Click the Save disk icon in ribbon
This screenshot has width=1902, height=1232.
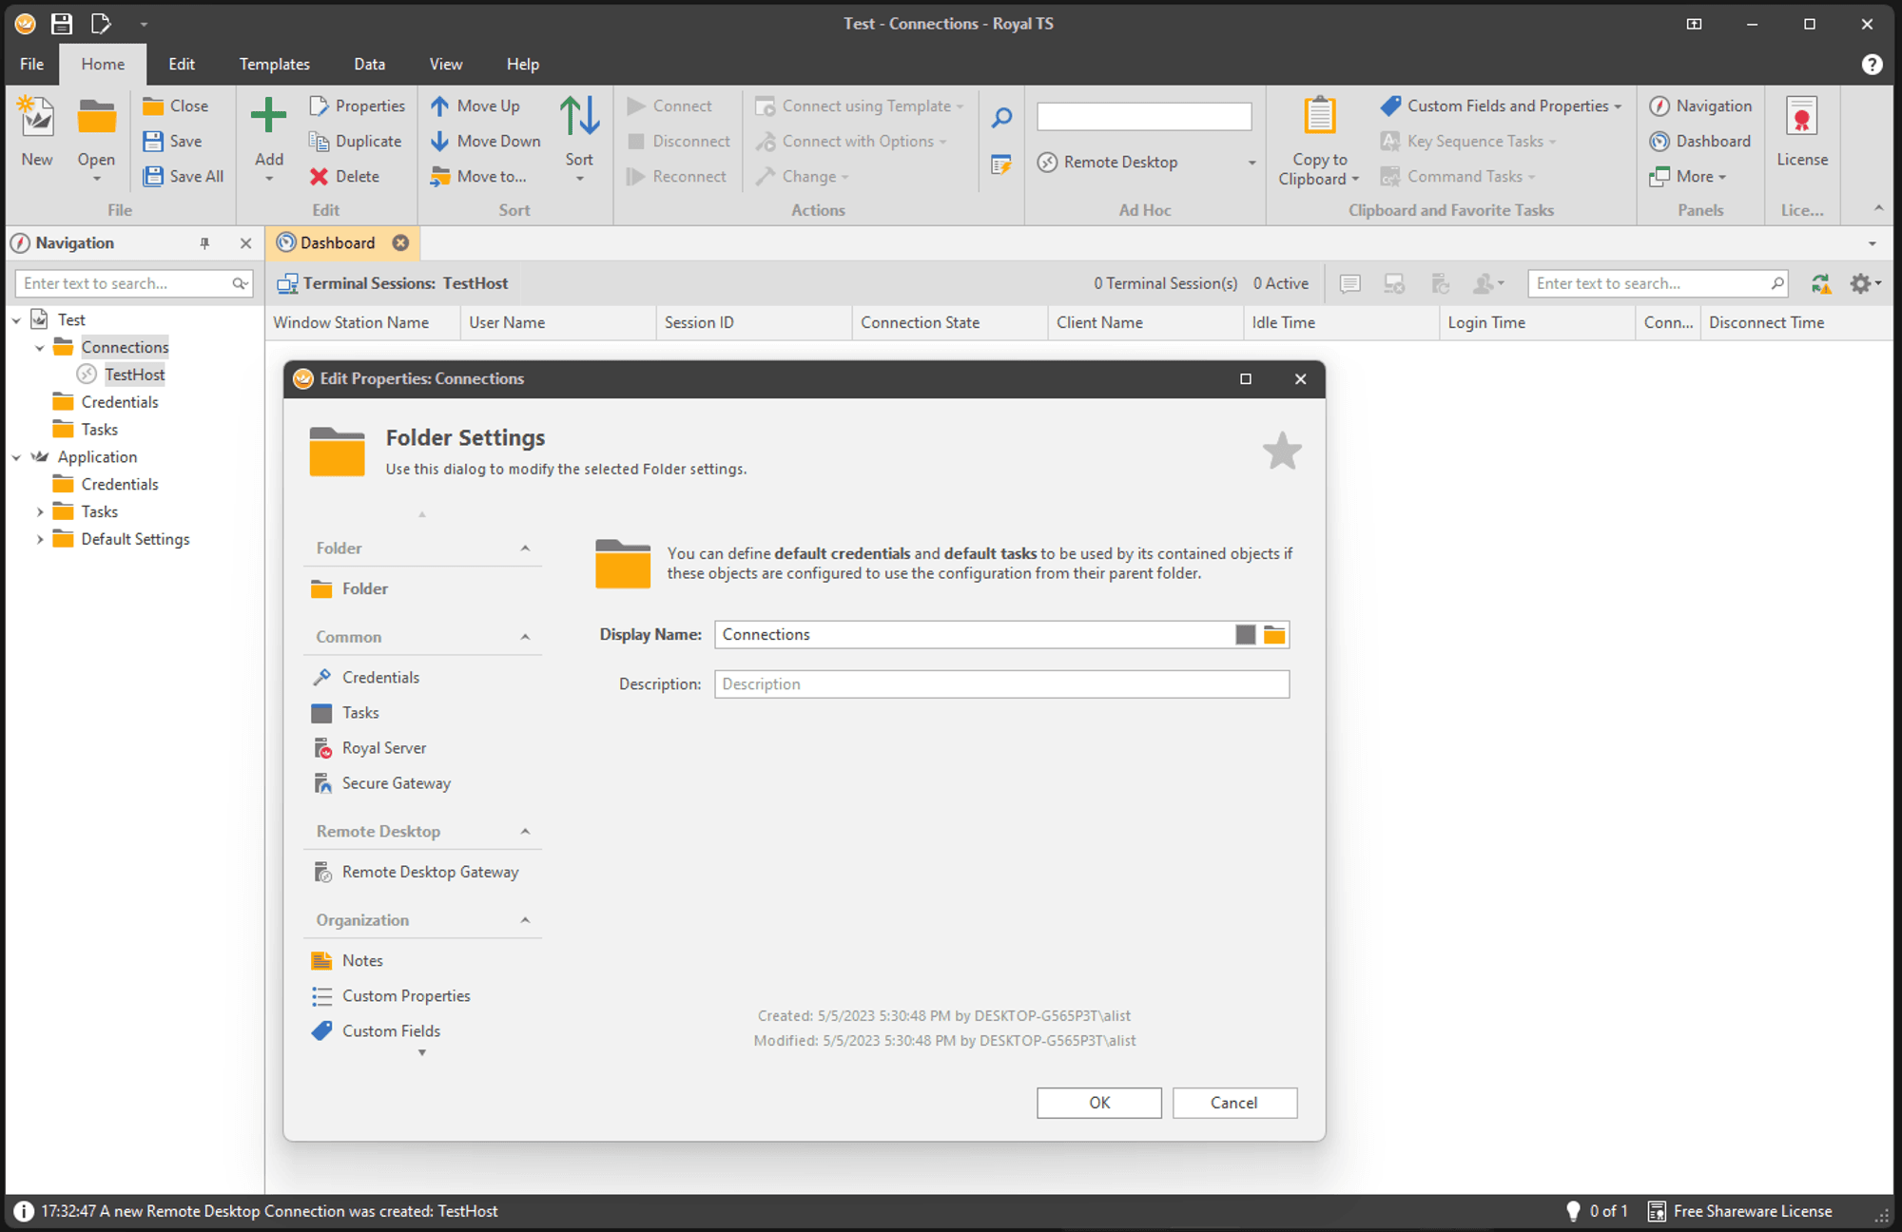pyautogui.click(x=153, y=142)
